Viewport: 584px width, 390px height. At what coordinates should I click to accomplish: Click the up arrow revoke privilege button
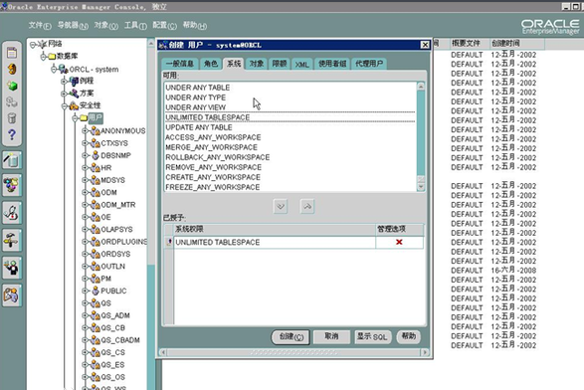tap(307, 206)
